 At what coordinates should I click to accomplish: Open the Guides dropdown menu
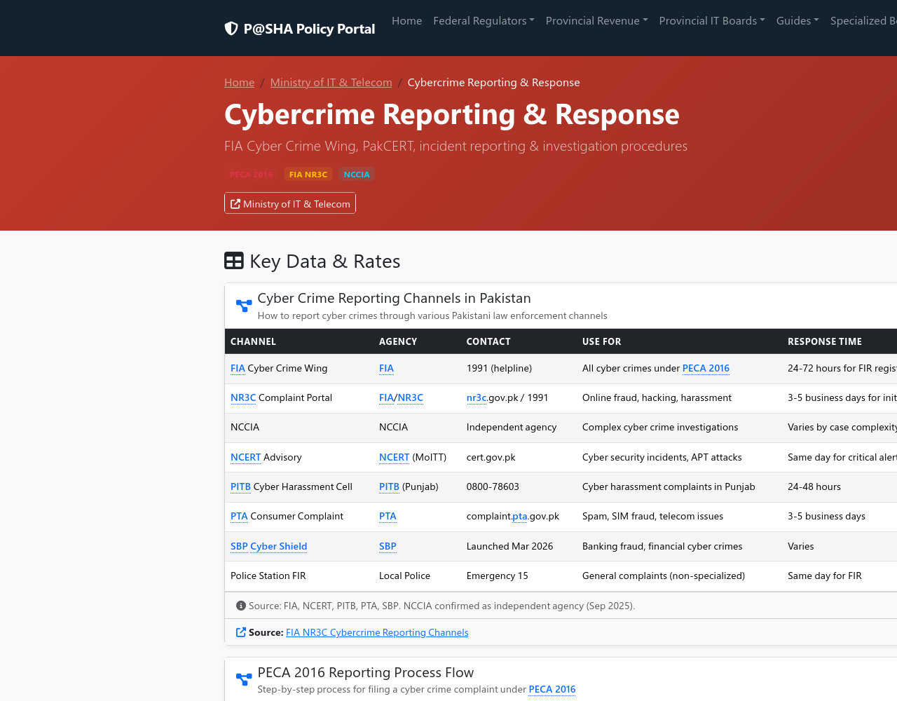pos(797,21)
